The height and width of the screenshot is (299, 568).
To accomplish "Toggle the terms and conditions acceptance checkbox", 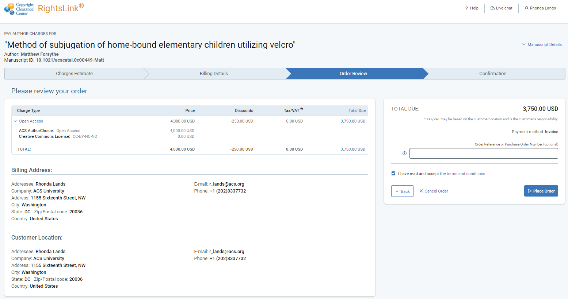I will (x=393, y=174).
